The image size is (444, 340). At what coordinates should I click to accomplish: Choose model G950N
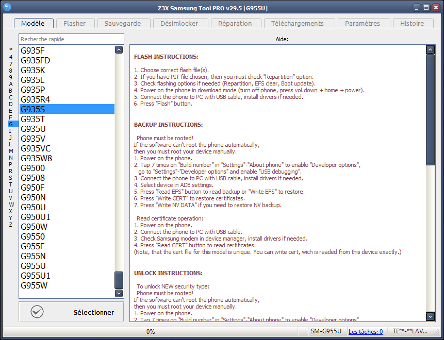pos(67,197)
